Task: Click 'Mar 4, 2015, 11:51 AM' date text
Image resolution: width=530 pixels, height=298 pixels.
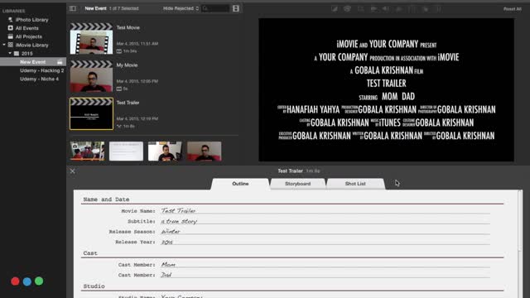Action: click(x=137, y=44)
